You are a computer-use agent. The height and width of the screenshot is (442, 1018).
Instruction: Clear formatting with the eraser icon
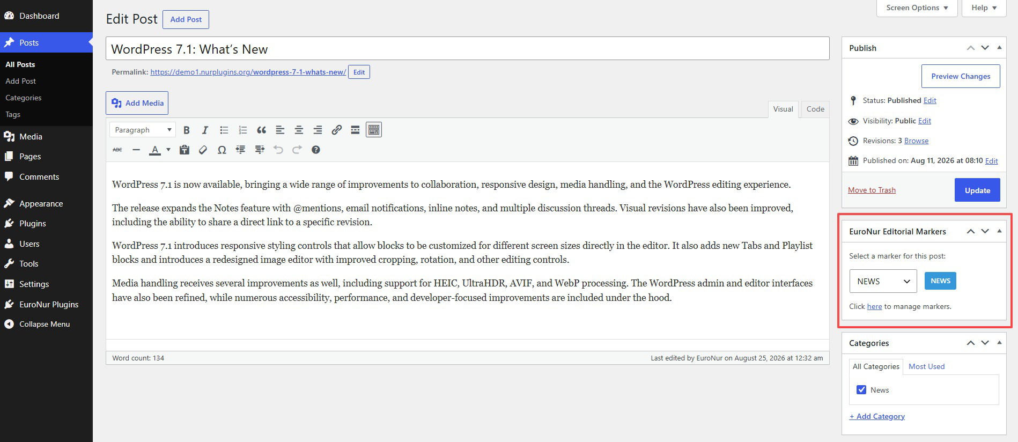click(203, 150)
